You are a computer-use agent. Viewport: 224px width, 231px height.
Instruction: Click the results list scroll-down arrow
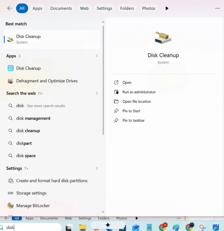103,212
